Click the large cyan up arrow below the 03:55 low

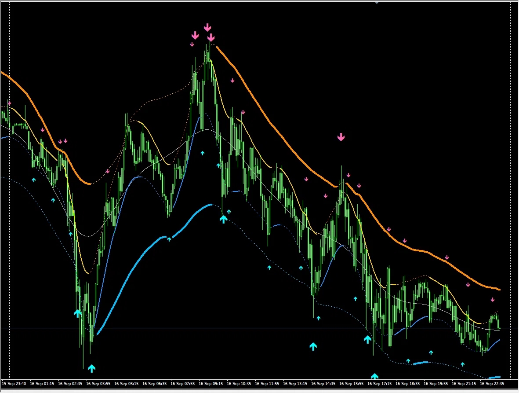(91, 368)
